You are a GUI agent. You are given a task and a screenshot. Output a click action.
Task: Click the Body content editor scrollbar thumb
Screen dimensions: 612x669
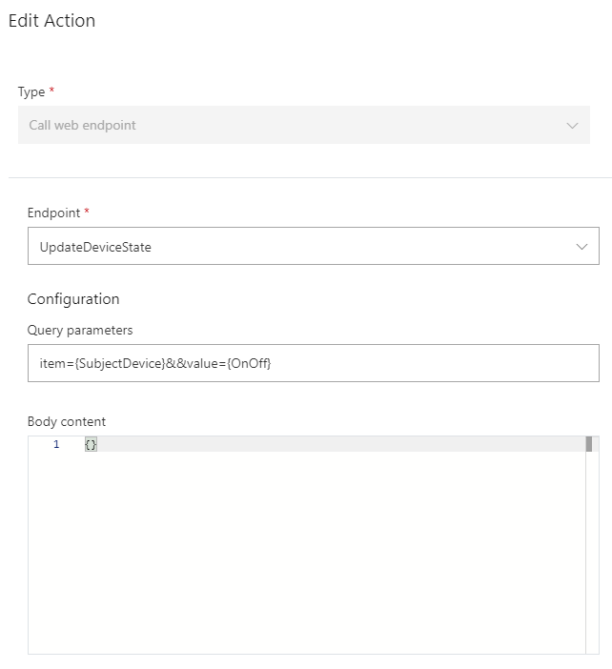pyautogui.click(x=589, y=444)
